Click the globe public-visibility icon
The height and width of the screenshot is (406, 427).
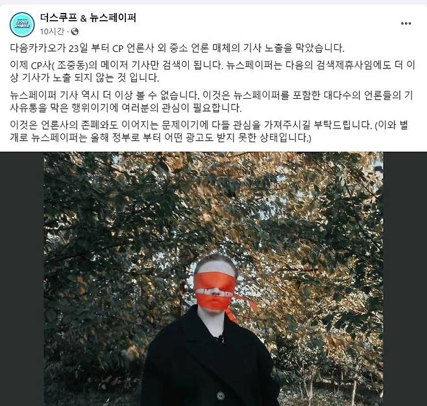(x=75, y=32)
